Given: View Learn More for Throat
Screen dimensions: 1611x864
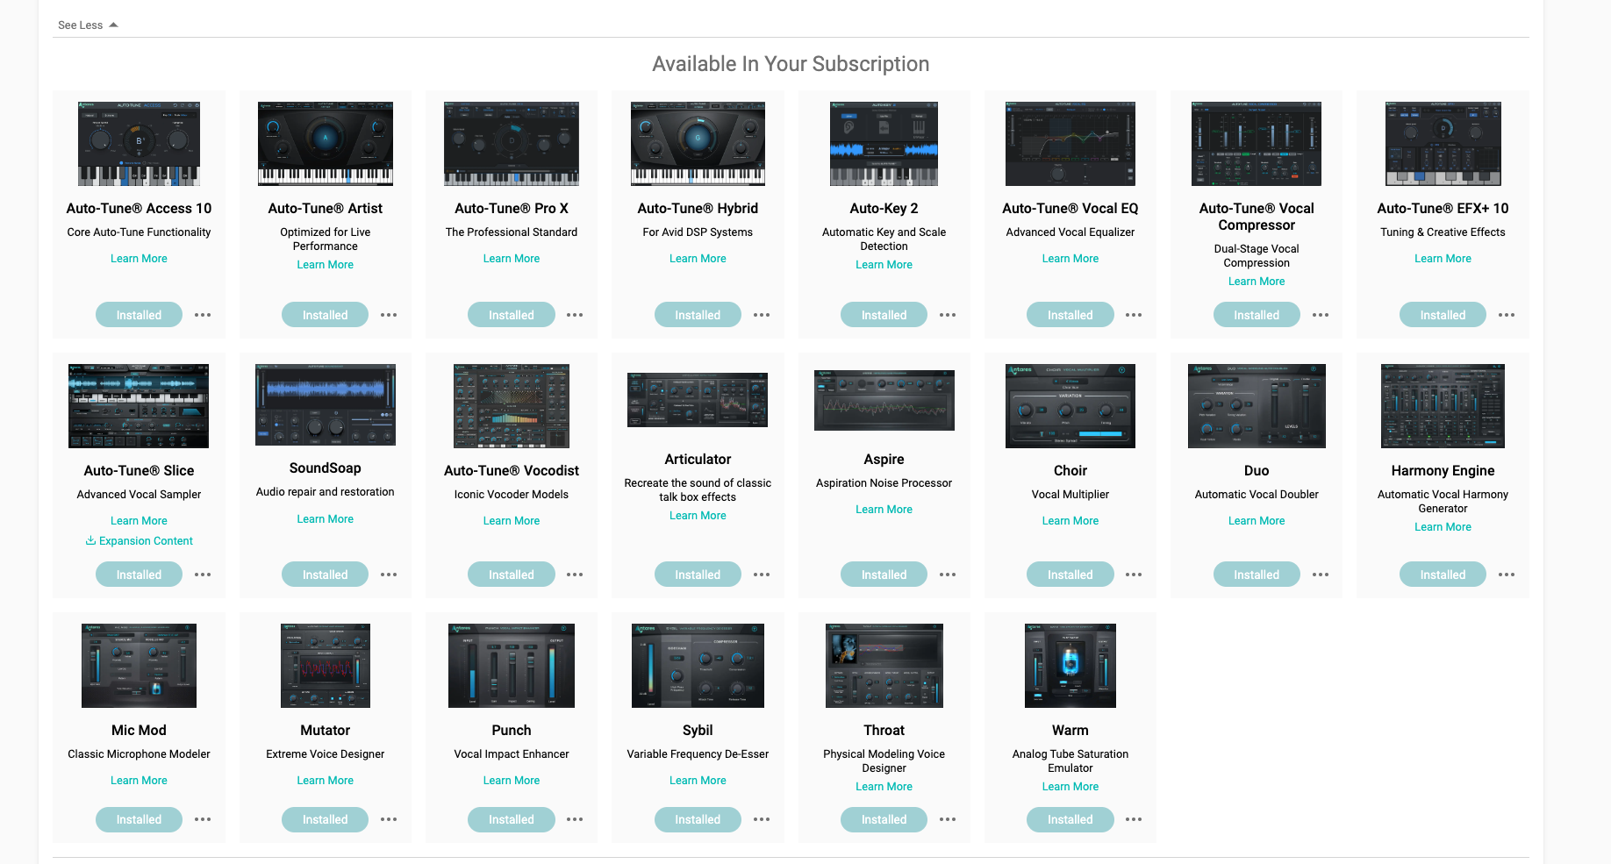Looking at the screenshot, I should pyautogui.click(x=884, y=787).
